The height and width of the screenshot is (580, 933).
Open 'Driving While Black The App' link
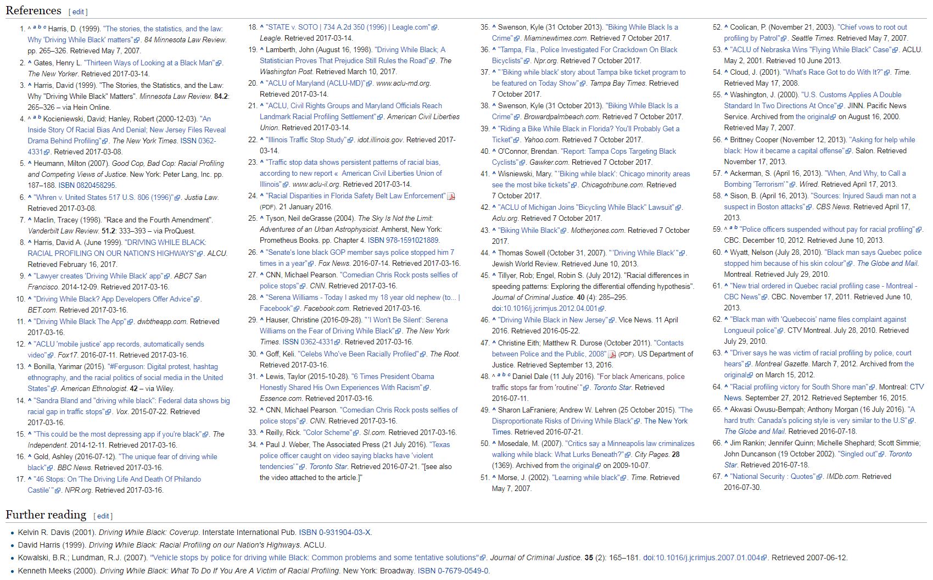pos(80,322)
